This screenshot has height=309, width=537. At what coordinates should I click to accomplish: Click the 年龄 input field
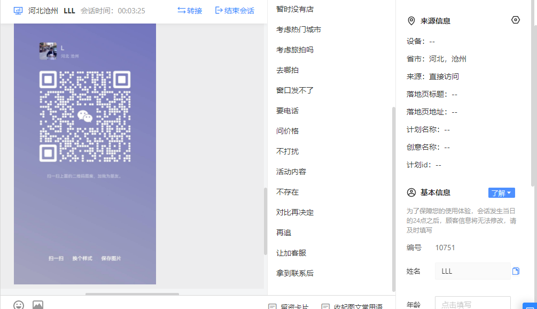click(473, 303)
